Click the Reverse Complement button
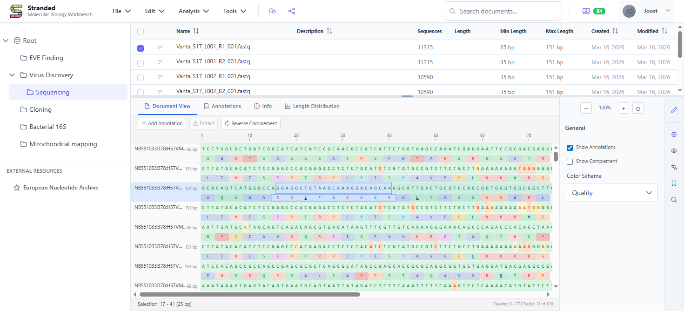Viewport: 684px width, 311px height. click(x=250, y=123)
